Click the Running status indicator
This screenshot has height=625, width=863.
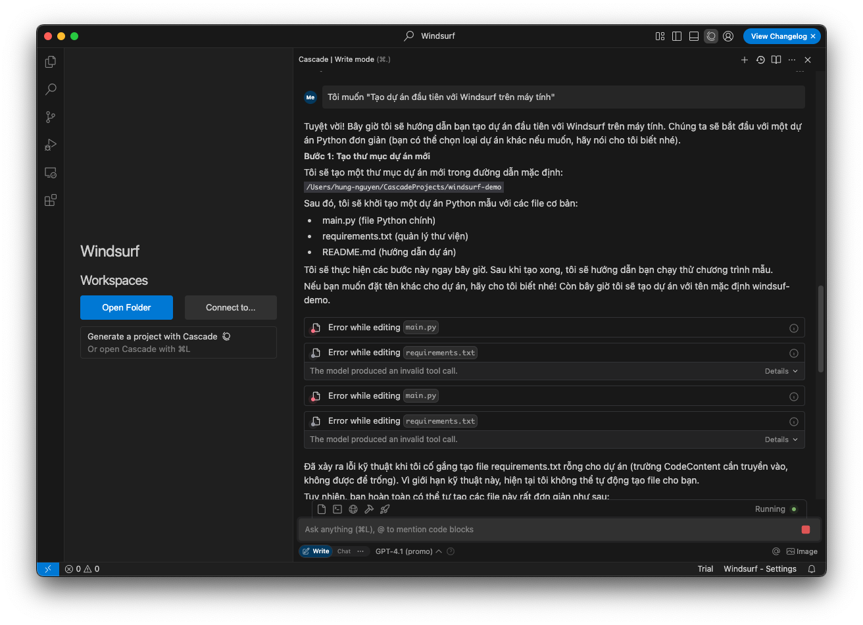pos(777,509)
